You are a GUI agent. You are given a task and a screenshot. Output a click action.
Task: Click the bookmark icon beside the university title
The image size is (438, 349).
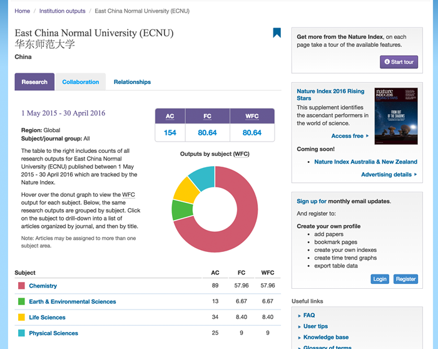click(277, 33)
